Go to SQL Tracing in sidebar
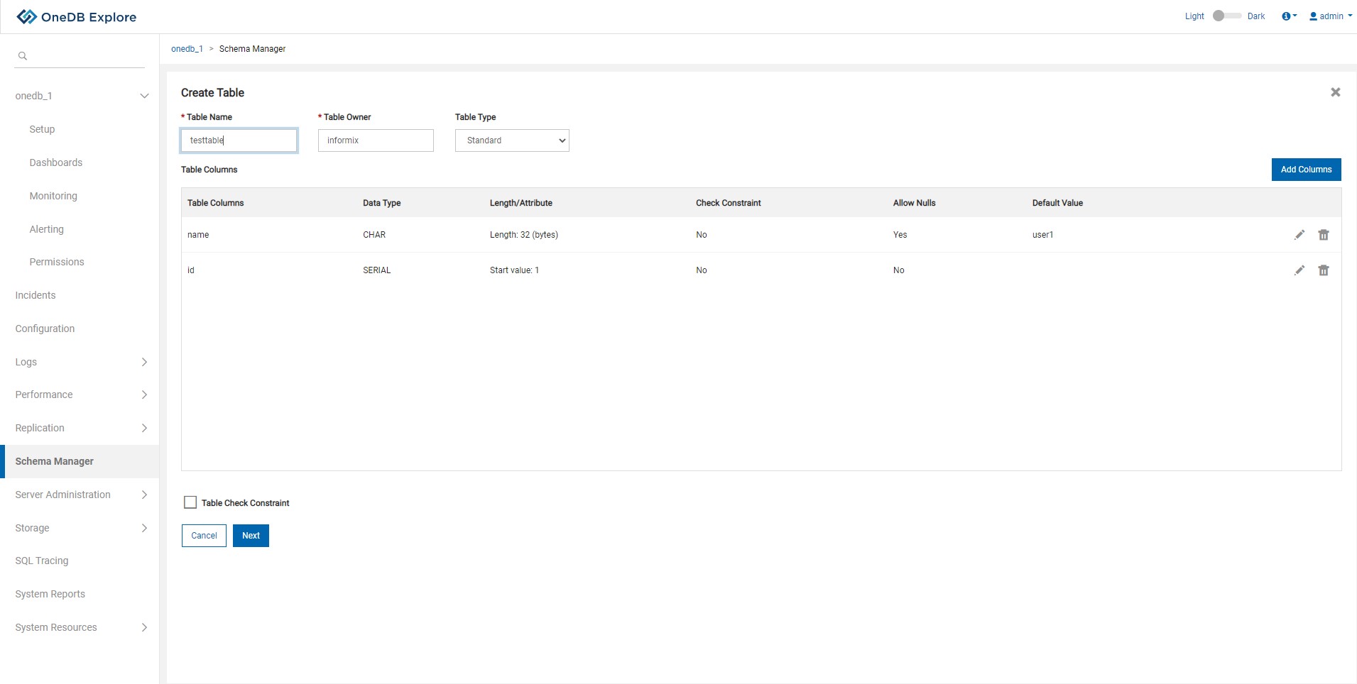Viewport: 1357px width, 684px height. (42, 561)
